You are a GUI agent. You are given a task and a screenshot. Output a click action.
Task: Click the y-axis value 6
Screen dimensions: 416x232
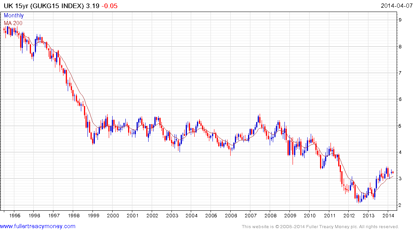click(x=400, y=99)
